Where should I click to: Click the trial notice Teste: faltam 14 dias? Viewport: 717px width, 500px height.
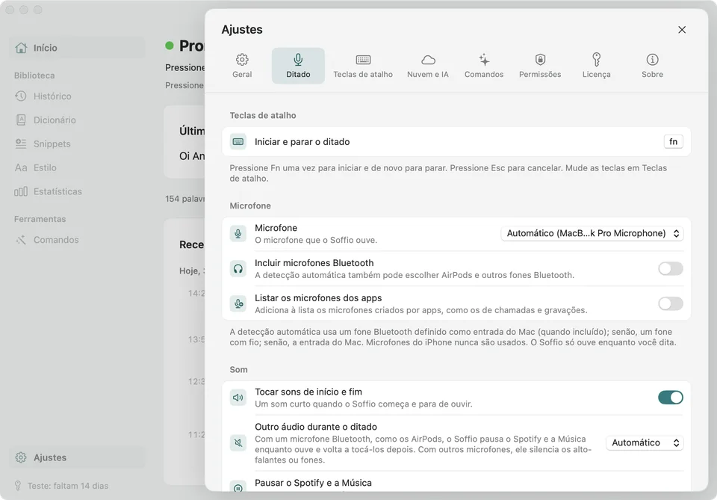tap(68, 486)
